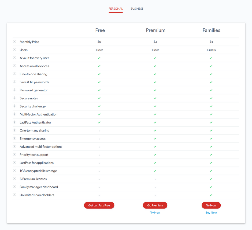Click Free checkmark for Secure notes
The image size is (252, 230).
tap(99, 98)
